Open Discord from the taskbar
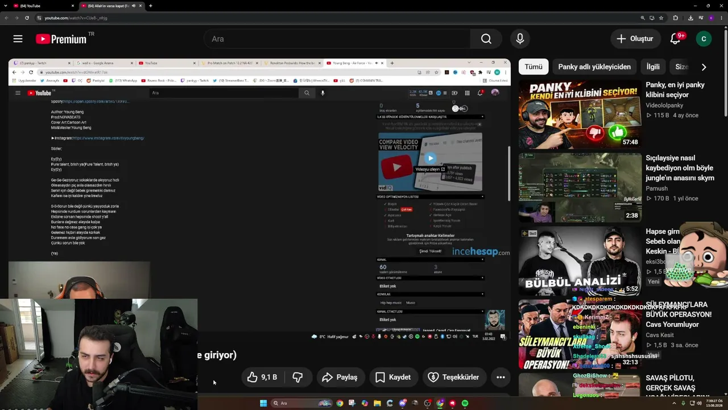 coord(402,403)
